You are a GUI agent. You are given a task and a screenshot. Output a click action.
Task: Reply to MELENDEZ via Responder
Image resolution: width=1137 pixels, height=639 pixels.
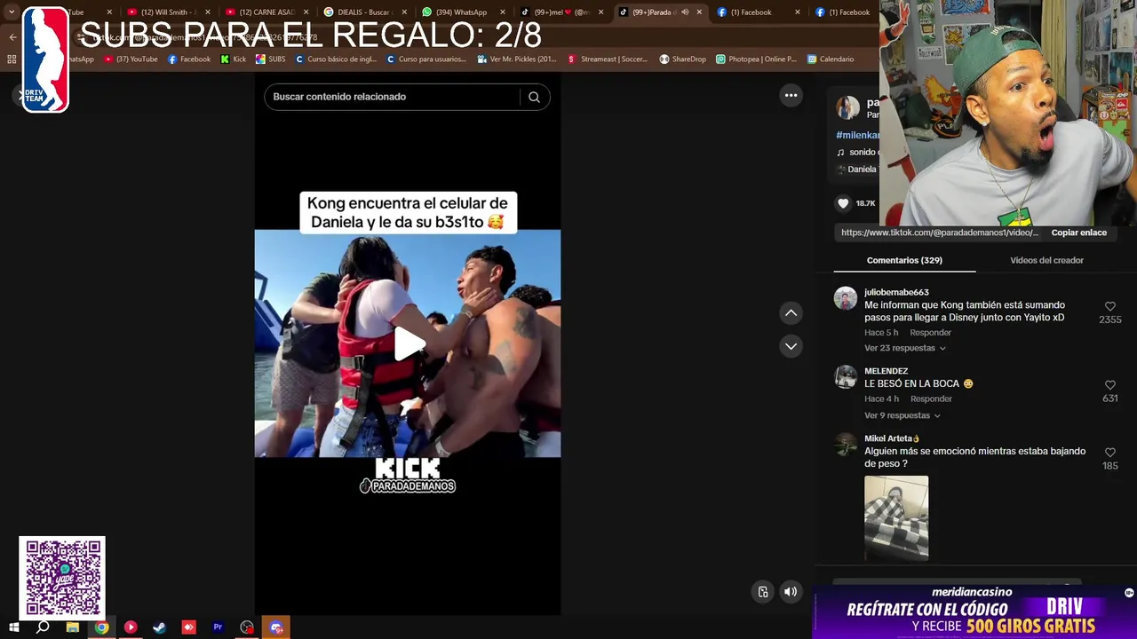pyautogui.click(x=931, y=399)
